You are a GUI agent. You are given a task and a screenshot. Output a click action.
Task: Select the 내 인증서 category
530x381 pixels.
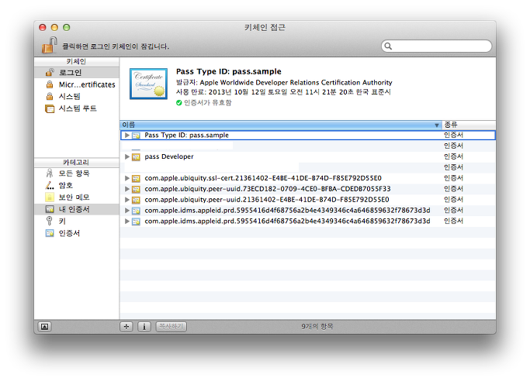click(x=77, y=209)
